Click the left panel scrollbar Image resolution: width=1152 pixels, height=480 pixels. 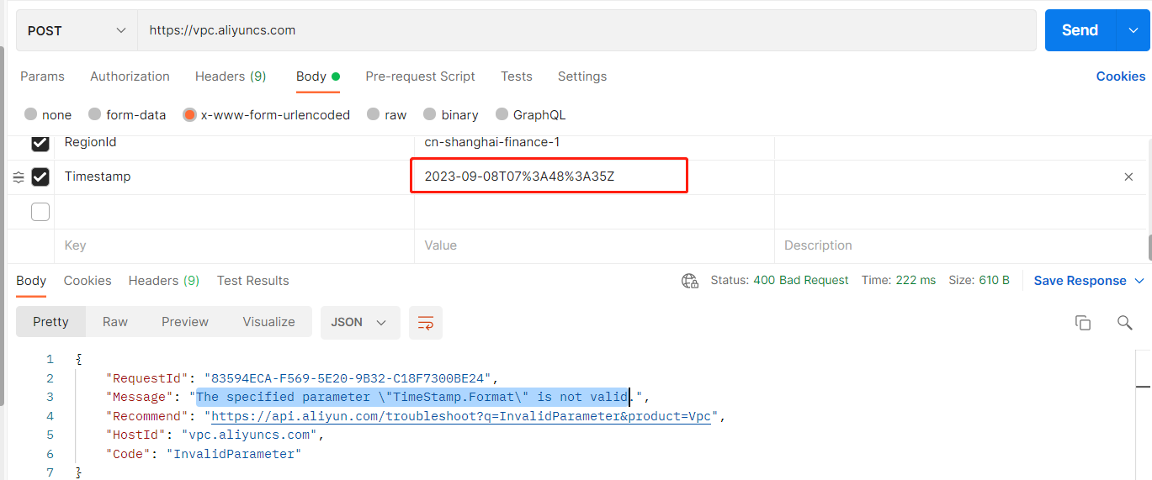2,225
